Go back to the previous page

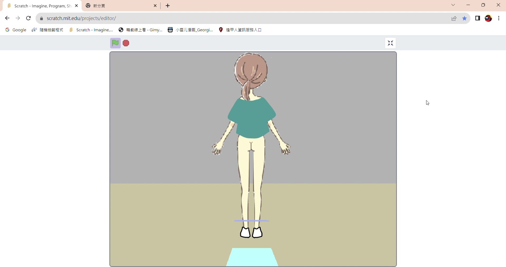click(x=7, y=18)
